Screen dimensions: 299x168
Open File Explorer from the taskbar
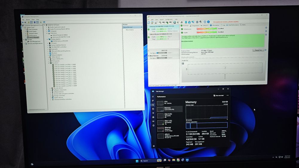tap(173, 160)
